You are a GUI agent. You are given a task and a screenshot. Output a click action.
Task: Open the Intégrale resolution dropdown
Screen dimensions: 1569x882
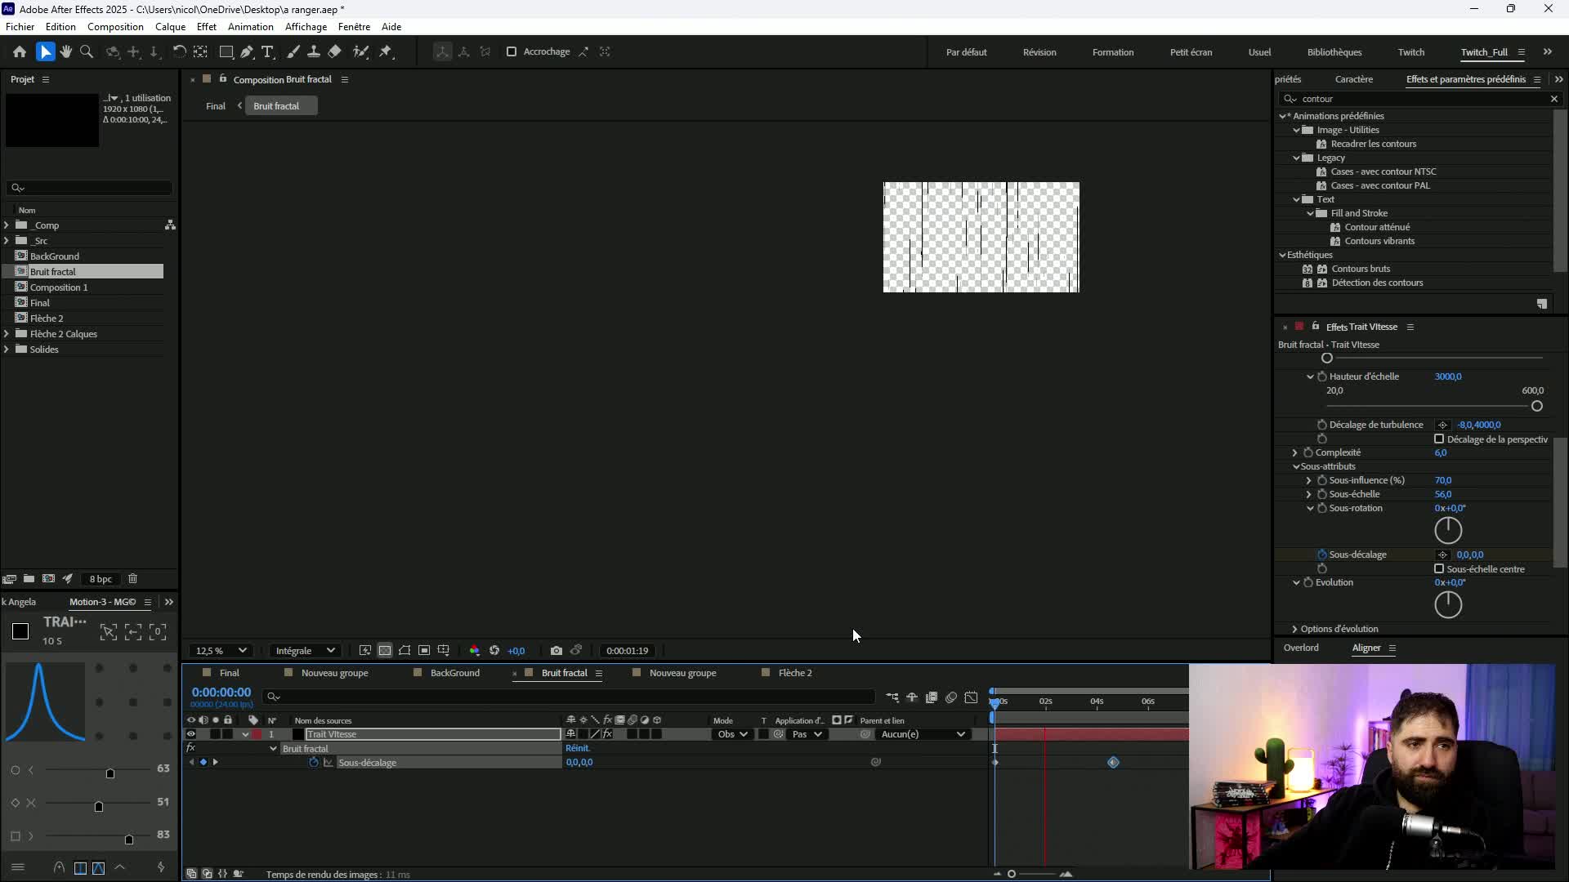point(305,651)
